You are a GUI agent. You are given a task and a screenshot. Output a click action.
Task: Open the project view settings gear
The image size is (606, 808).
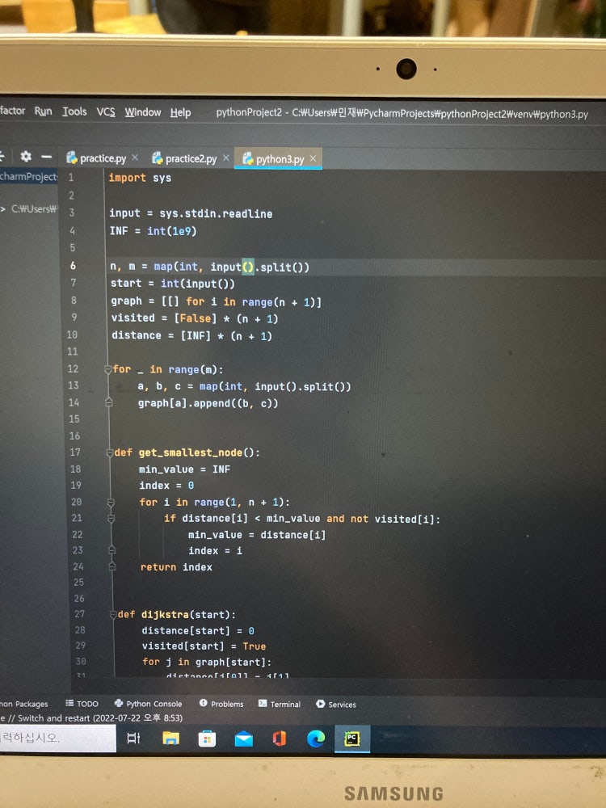26,157
